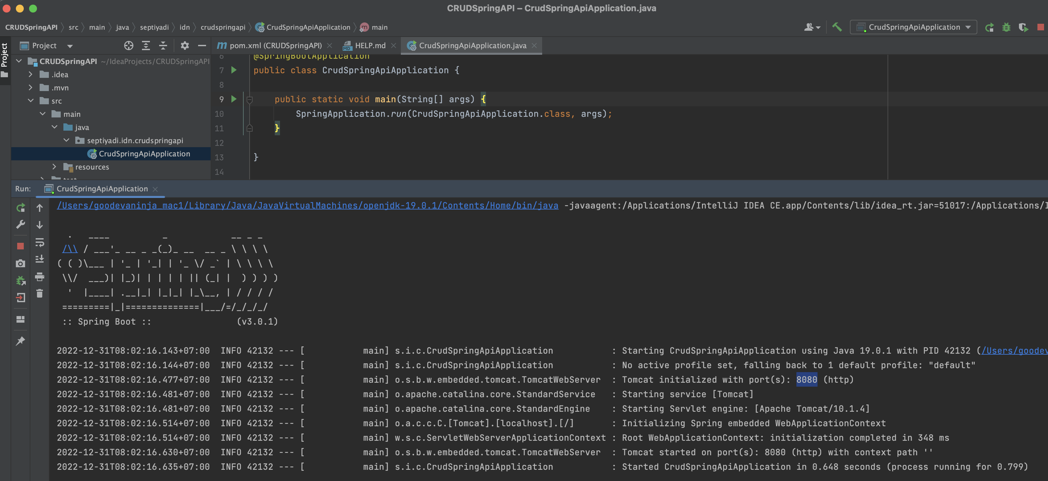Select CrudSpringApiApplication in the project tree
Screen dimensions: 1048x481
click(144, 154)
